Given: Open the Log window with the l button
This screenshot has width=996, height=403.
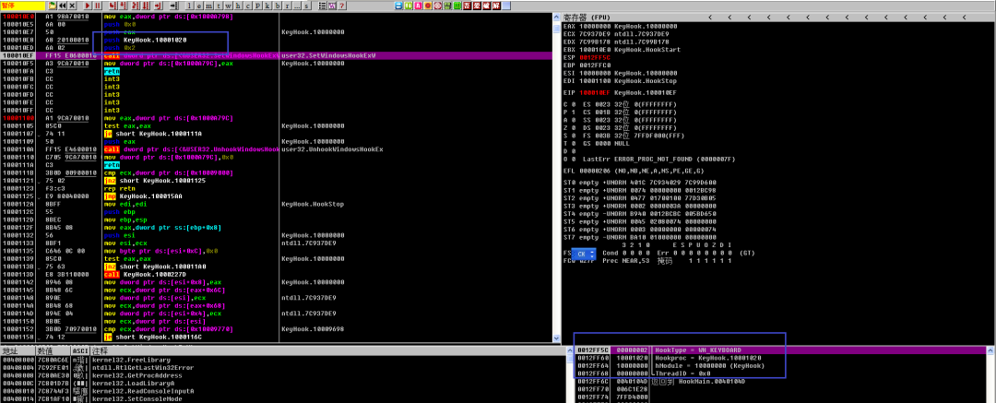Looking at the screenshot, I should coord(190,6).
